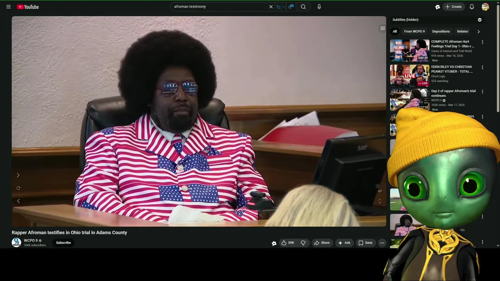Click the Create button

pos(454,7)
